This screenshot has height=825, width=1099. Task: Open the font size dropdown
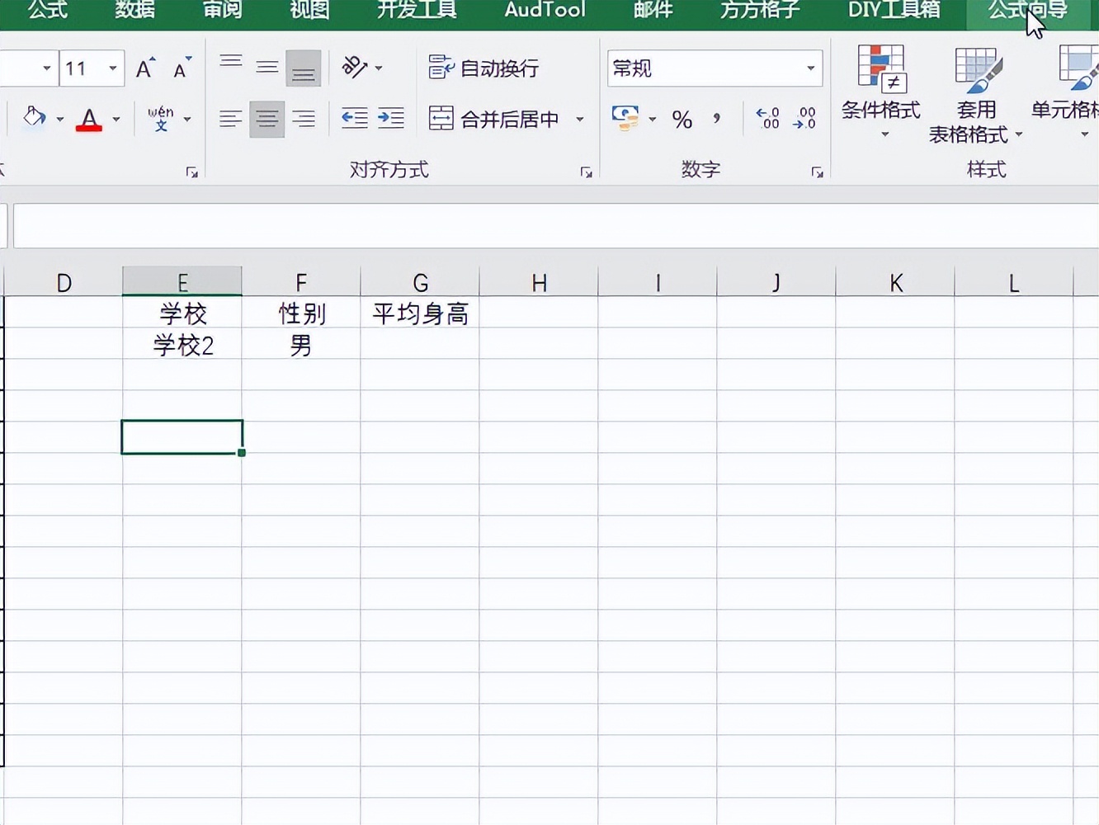point(111,68)
